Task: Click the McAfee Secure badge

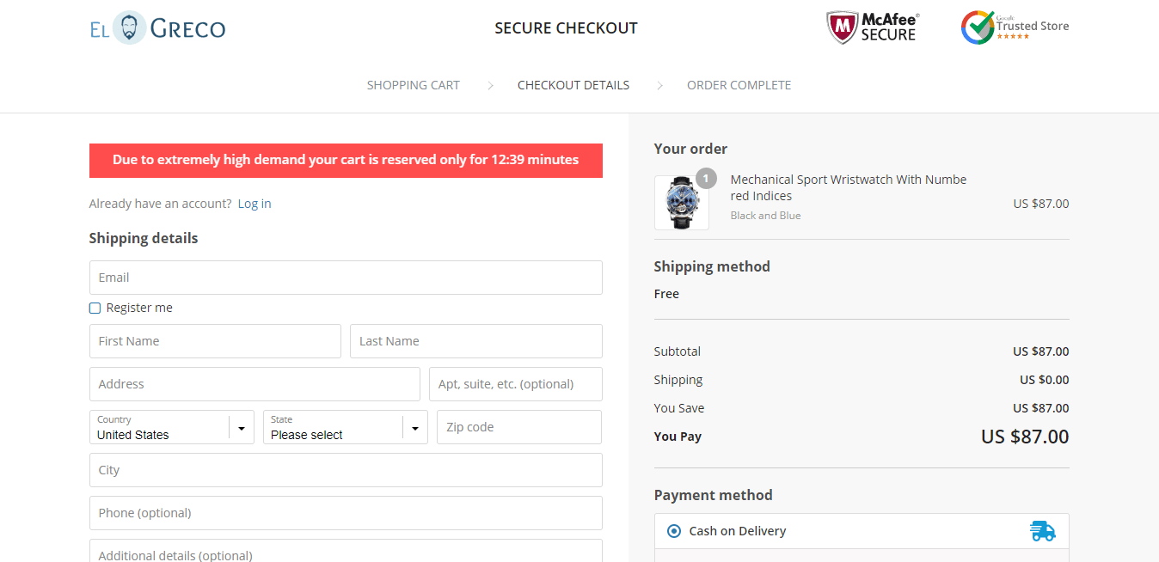Action: click(x=873, y=27)
